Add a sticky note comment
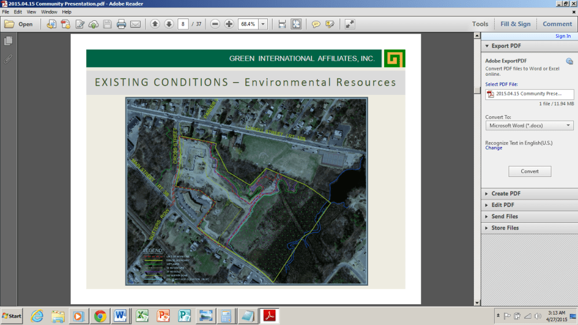 [x=316, y=24]
